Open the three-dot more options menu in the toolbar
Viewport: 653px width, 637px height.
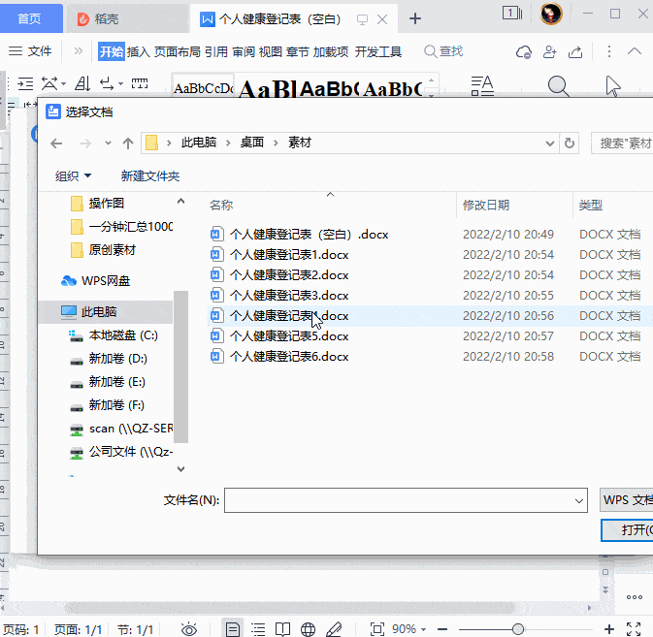609,51
